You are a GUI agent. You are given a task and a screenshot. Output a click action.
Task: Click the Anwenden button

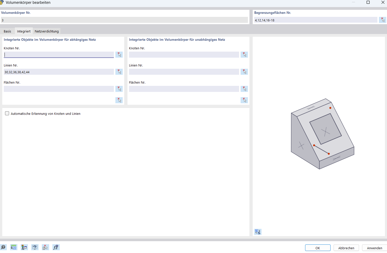coord(374,248)
